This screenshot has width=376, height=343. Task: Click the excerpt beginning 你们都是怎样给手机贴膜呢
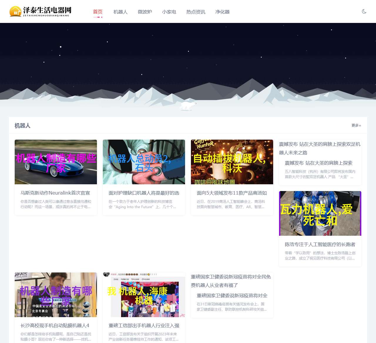point(56,337)
